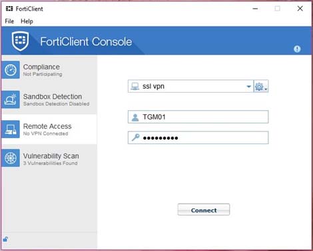Click the Compliance gauge icon
The width and height of the screenshot is (313, 251).
click(11, 70)
